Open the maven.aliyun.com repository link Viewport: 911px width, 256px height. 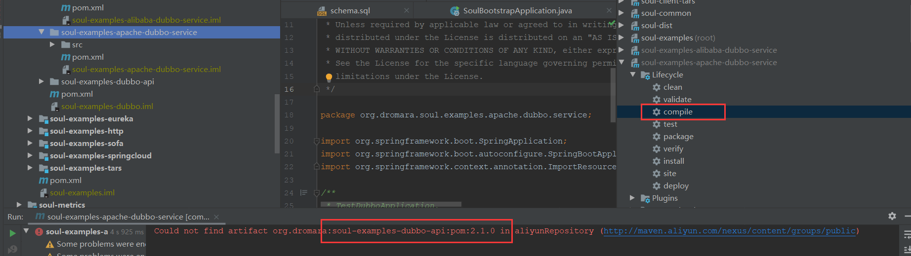click(729, 231)
